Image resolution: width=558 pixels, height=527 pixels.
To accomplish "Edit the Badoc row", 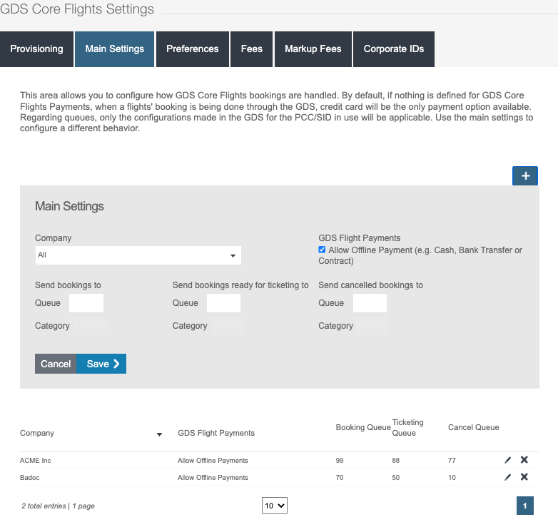I will click(x=507, y=478).
